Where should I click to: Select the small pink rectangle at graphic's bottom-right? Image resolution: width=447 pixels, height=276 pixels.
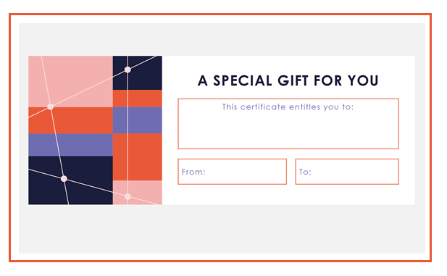pos(138,193)
